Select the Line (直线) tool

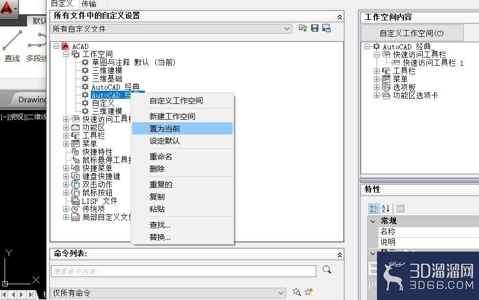12,46
